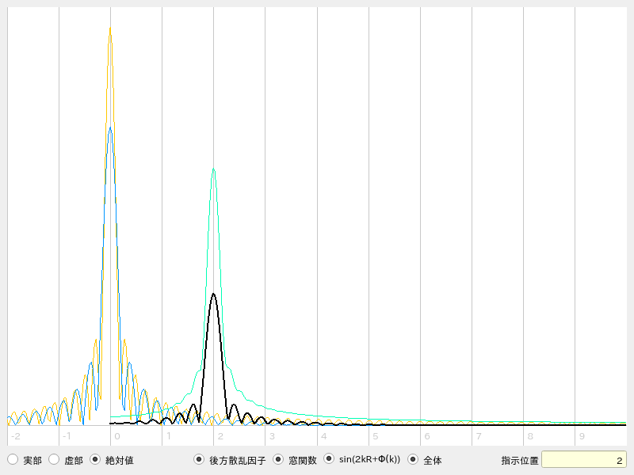Focus the 指示位置 value input field
Viewport: 634px width, 475px height.
583,460
